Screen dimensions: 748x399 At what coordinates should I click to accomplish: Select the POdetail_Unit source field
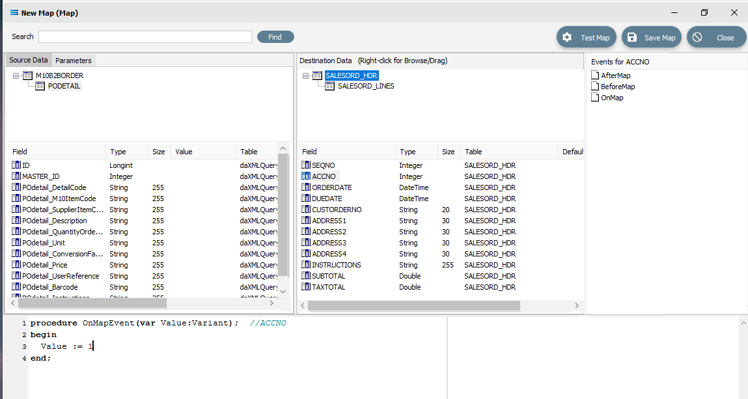44,243
